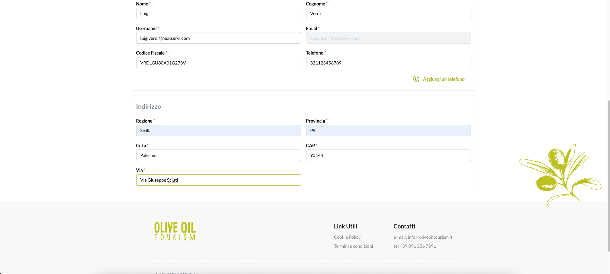Viewport: 610px width, 274px height.
Task: Focus the Città field containing Palermo
Action: coord(218,155)
